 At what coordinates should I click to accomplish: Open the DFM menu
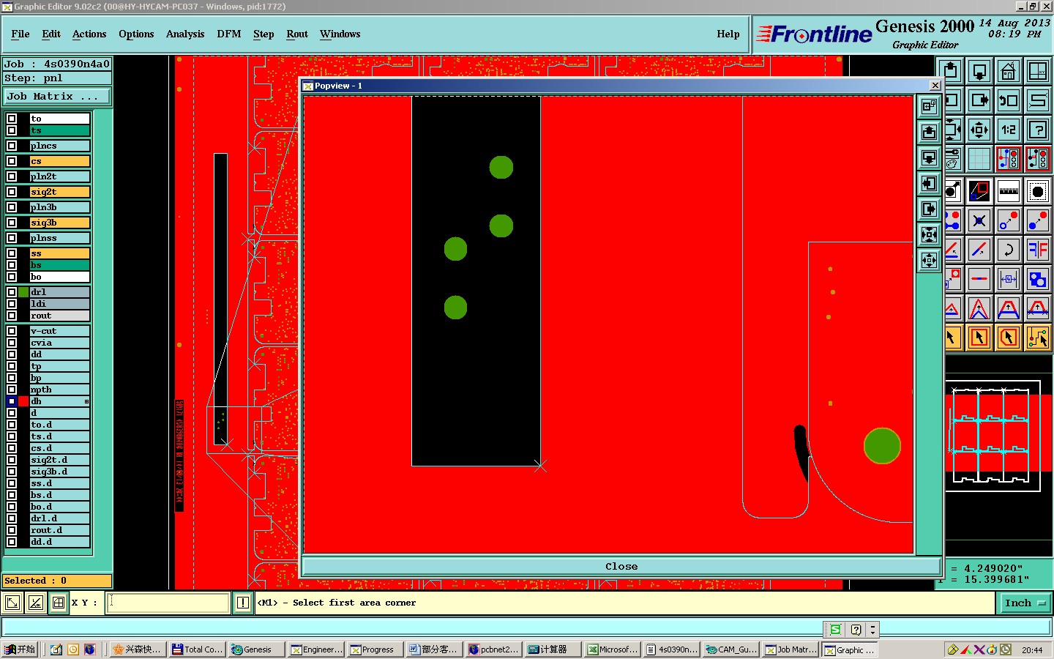pyautogui.click(x=229, y=34)
